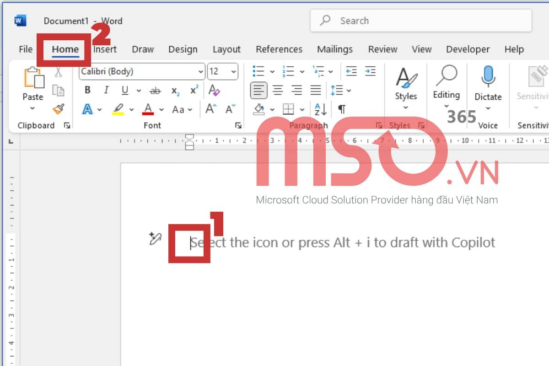Image resolution: width=549 pixels, height=366 pixels.
Task: Toggle Center paragraph alignment
Action: (278, 90)
